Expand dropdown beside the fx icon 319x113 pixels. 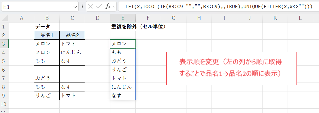[114, 7]
